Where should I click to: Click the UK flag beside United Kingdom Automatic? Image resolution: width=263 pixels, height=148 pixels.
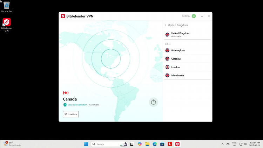[x=167, y=34]
